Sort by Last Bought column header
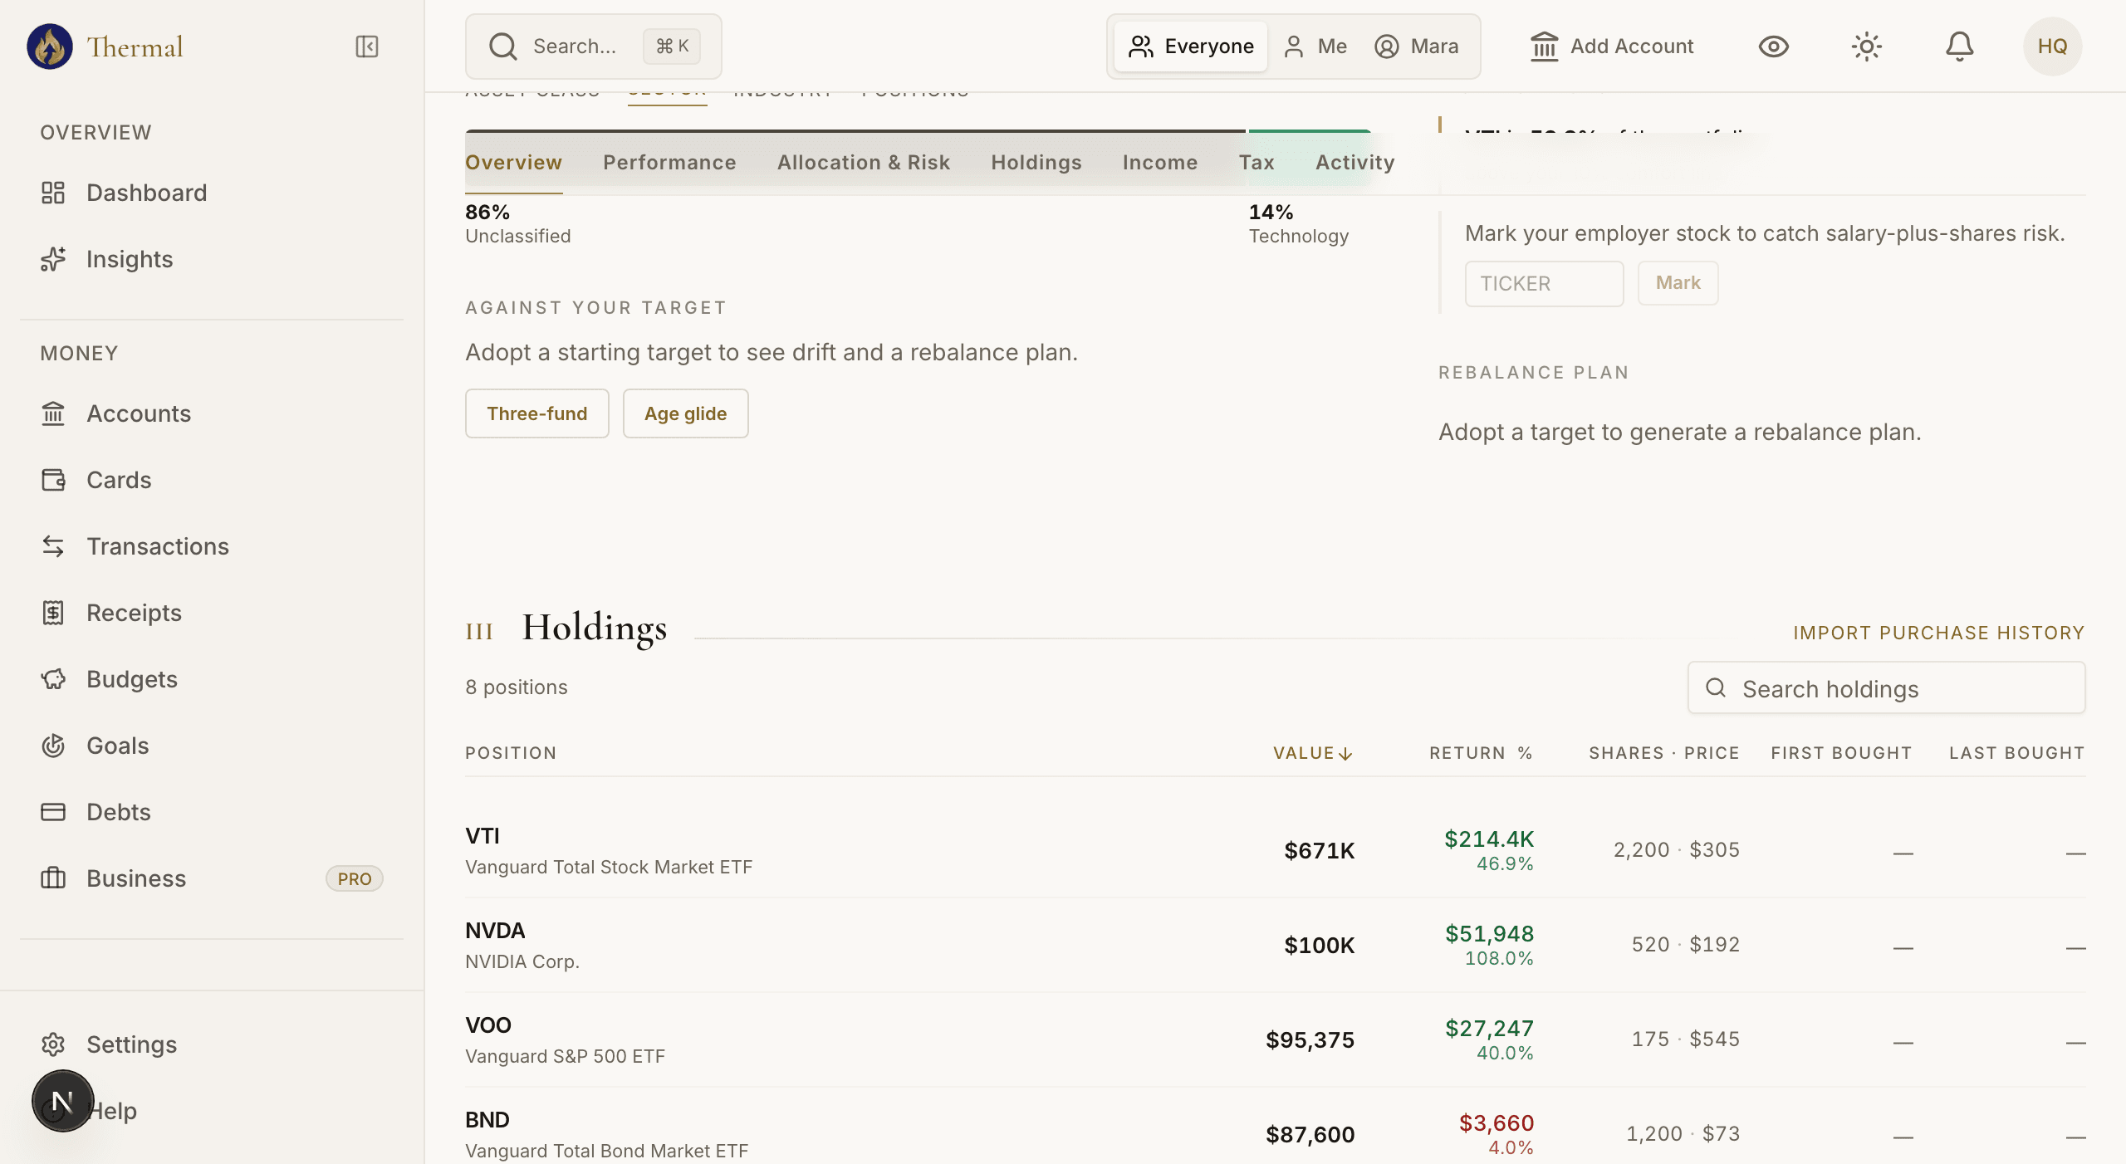The image size is (2126, 1164). [2017, 753]
